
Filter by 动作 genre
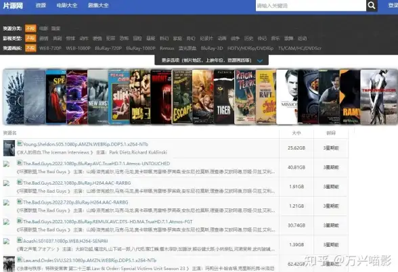click(x=84, y=39)
